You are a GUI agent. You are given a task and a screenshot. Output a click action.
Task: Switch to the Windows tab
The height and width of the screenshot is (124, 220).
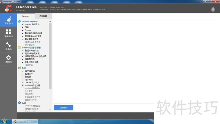click(26, 16)
